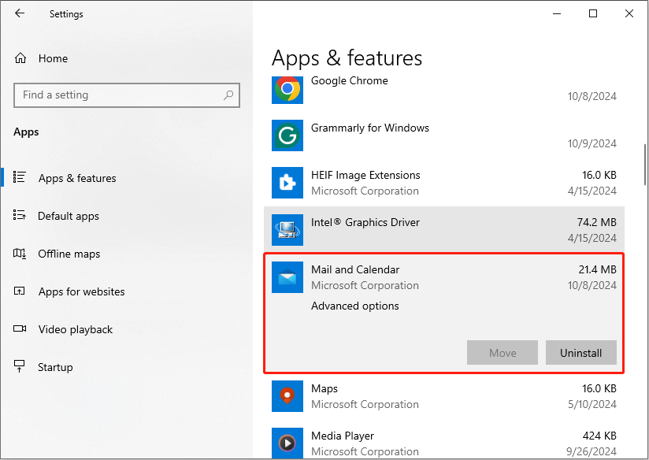
Task: Select Grammarly for Windows entry
Action: [370, 128]
